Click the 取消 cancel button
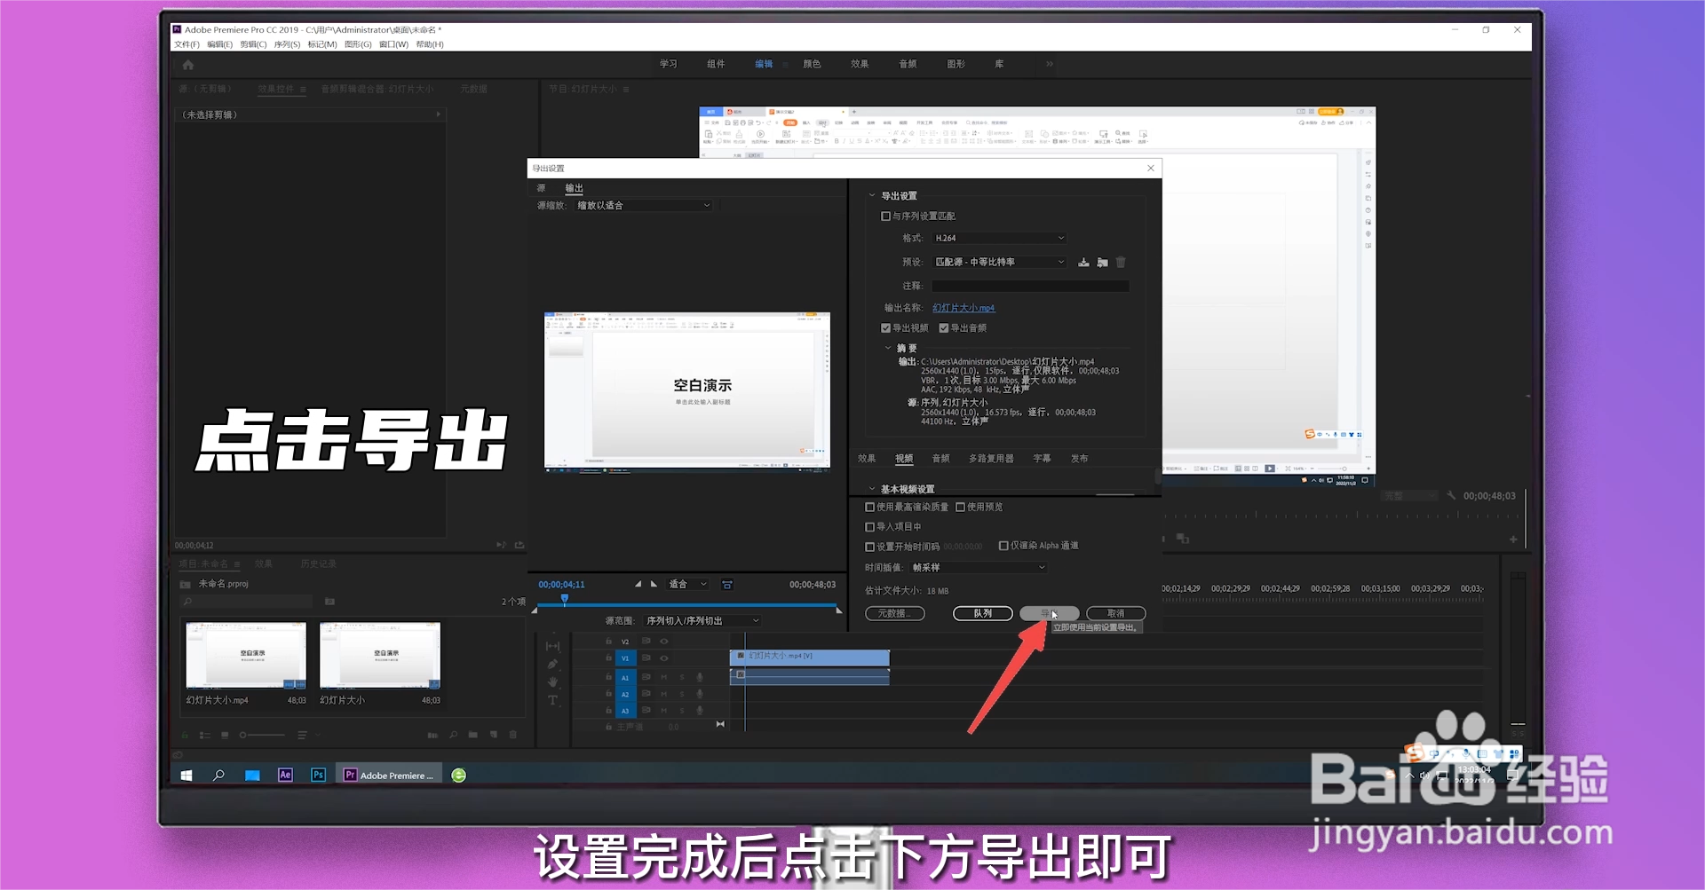This screenshot has height=890, width=1705. tap(1116, 613)
